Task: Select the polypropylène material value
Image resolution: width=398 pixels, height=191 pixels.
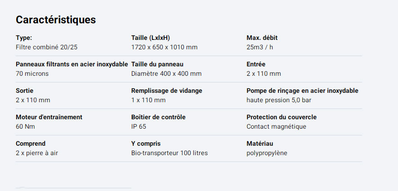Action: tap(267, 153)
